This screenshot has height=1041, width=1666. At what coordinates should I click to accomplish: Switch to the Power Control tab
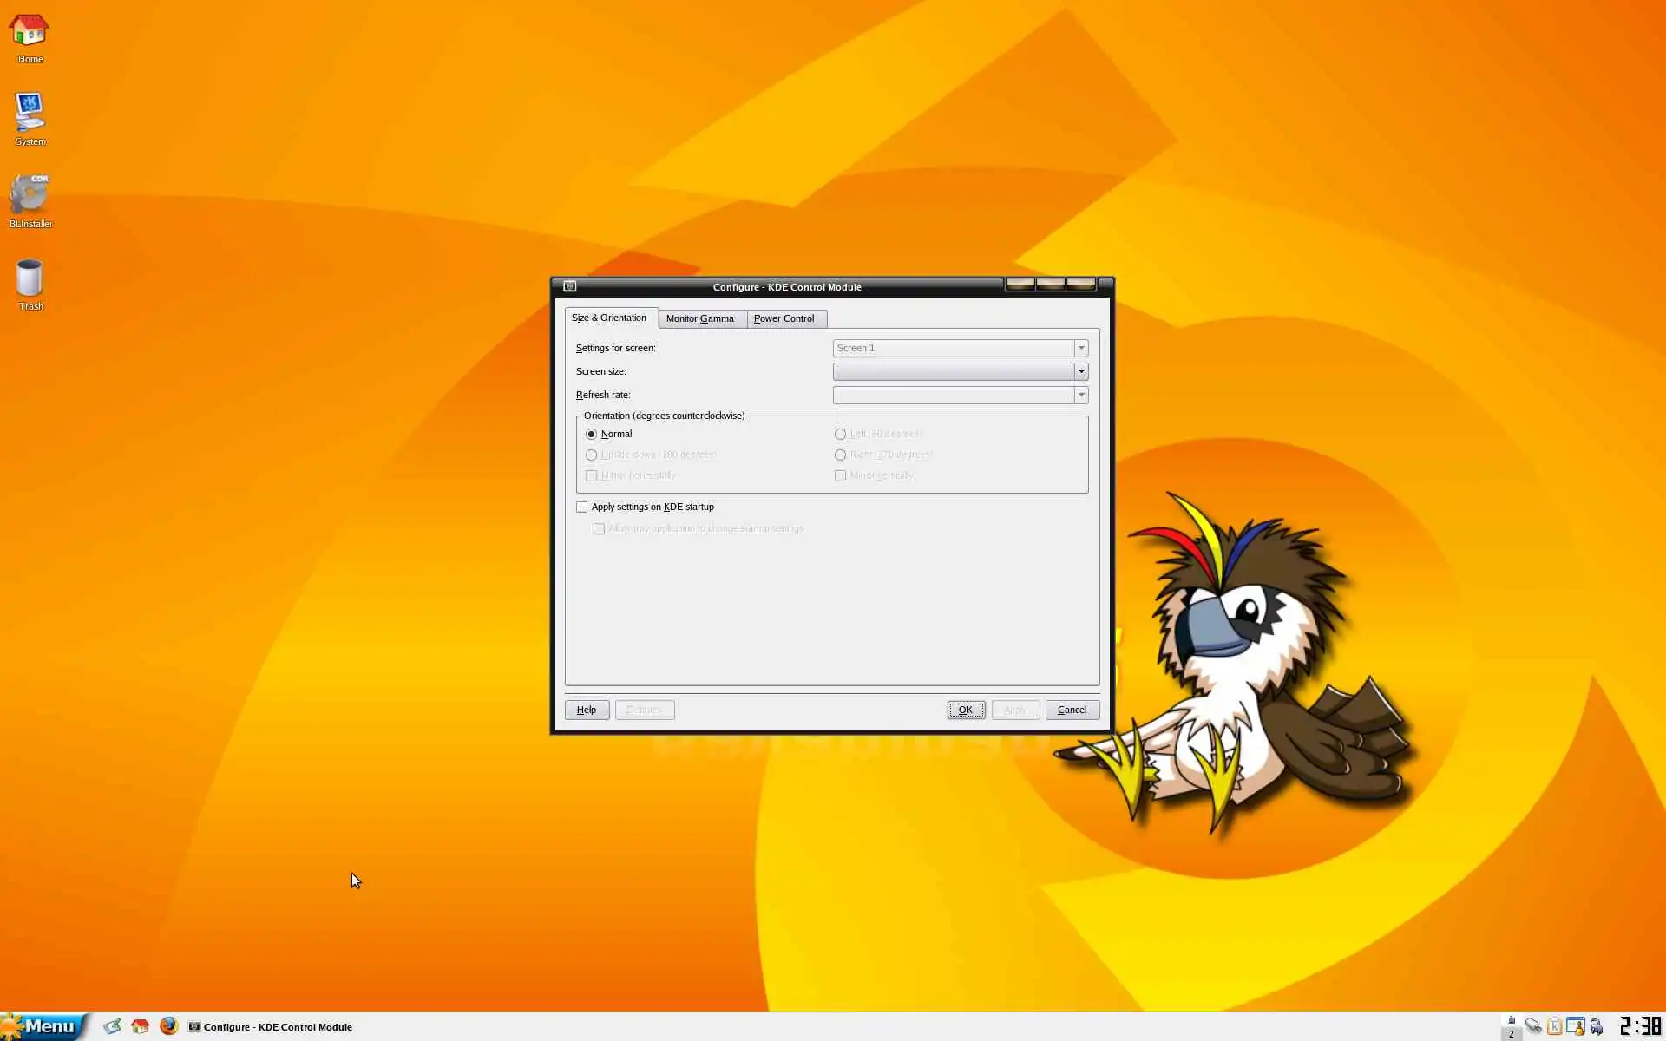[784, 318]
